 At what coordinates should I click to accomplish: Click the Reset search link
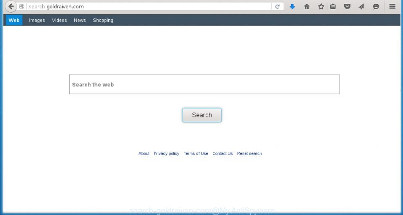[249, 153]
